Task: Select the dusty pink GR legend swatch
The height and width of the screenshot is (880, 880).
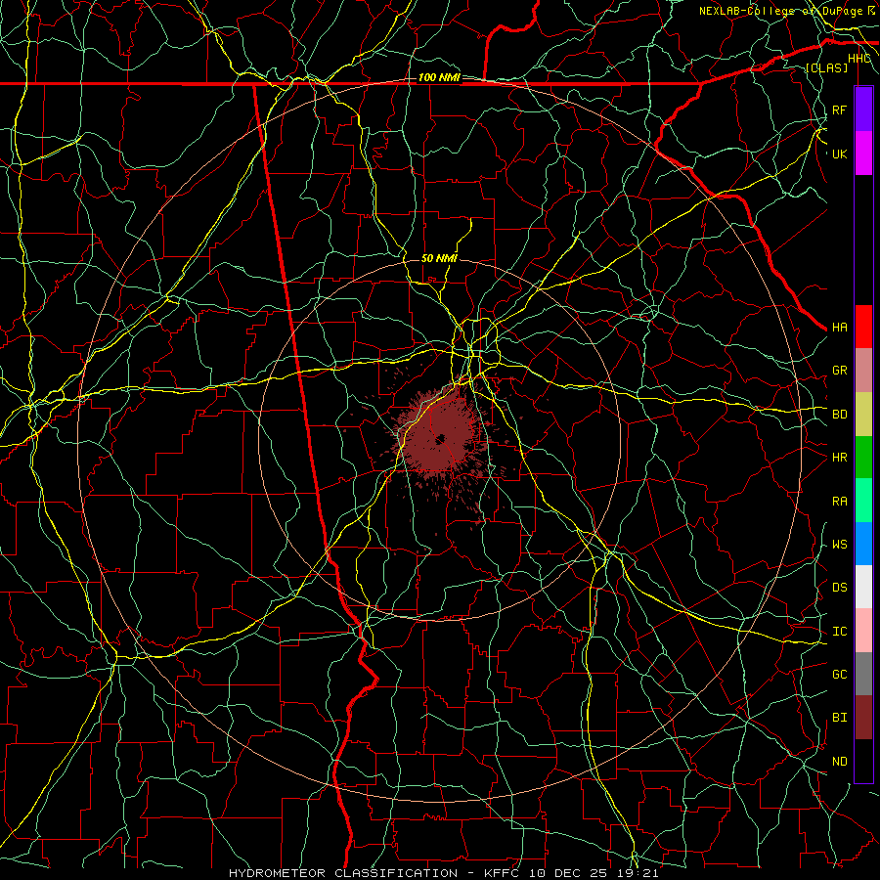Action: [863, 371]
